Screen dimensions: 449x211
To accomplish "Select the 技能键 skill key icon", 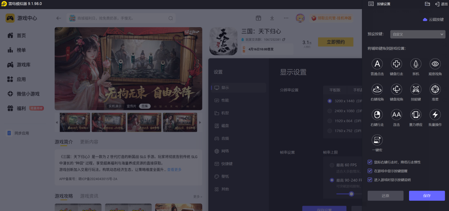I will tap(416, 89).
